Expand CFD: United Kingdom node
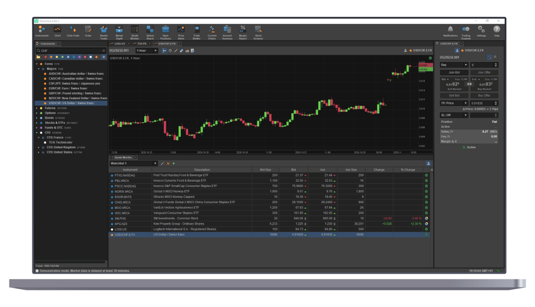The image size is (535, 307). pos(39,147)
